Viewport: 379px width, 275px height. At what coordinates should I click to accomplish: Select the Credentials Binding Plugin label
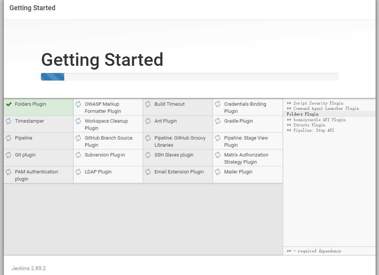click(245, 108)
